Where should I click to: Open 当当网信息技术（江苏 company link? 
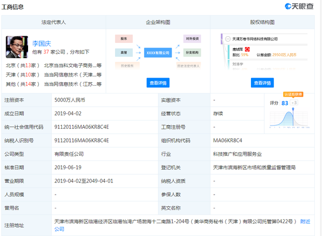[73, 84]
